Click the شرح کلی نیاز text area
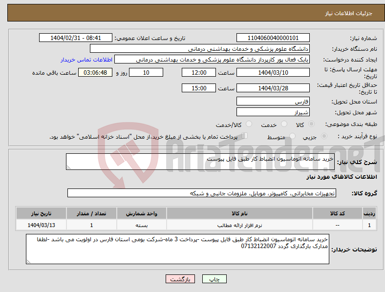 pyautogui.click(x=200, y=162)
